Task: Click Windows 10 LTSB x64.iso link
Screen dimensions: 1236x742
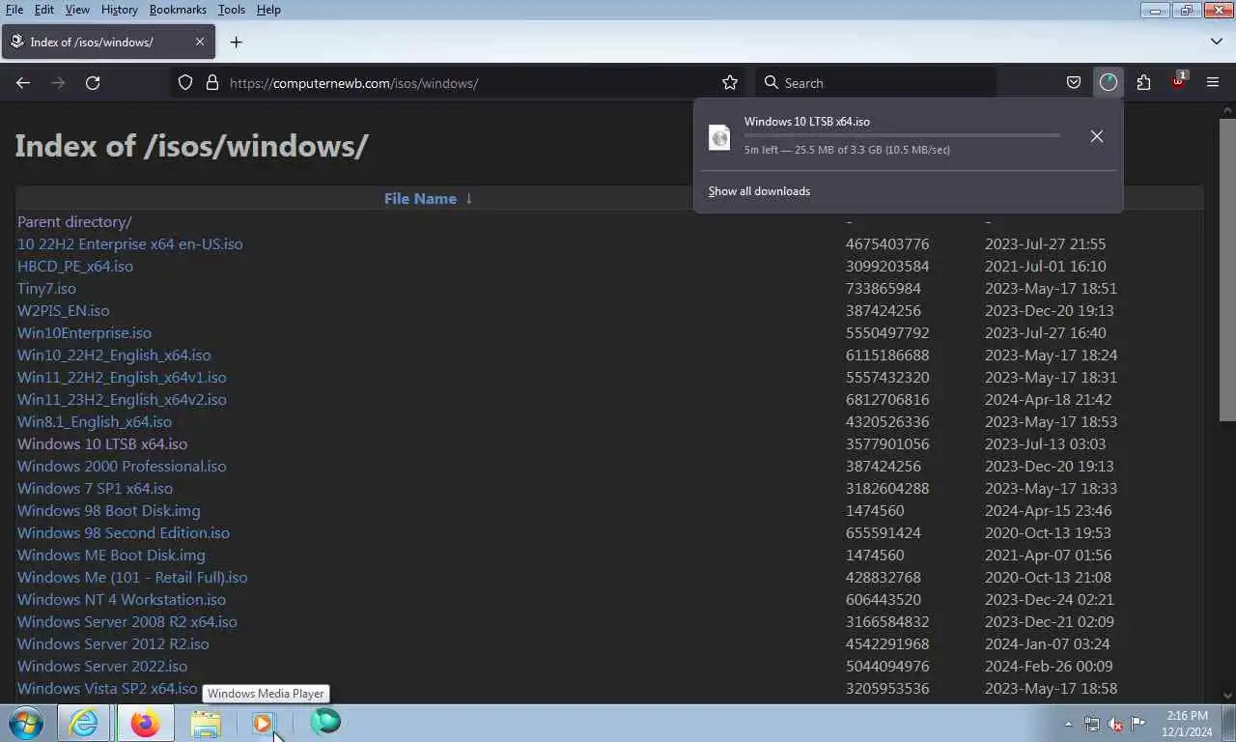Action: tap(102, 443)
